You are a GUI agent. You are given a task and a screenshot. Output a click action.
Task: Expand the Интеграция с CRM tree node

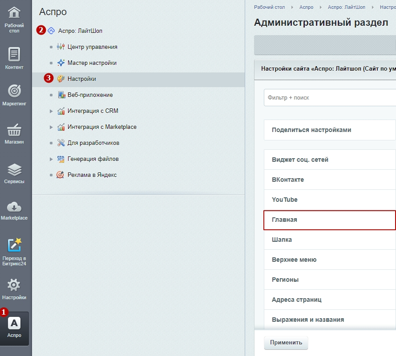[x=51, y=111]
